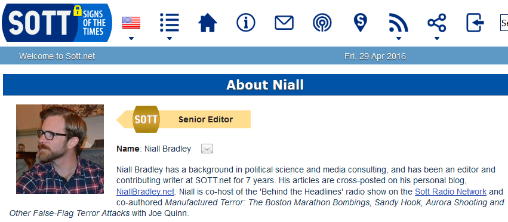Open the info icon
Image resolution: width=508 pixels, height=222 pixels.
tap(246, 23)
